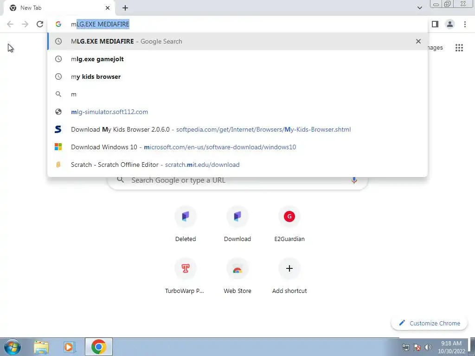Select the MLG.EXE MEDIAFIRE Google Search suggestion
This screenshot has width=475, height=356.
pyautogui.click(x=237, y=41)
